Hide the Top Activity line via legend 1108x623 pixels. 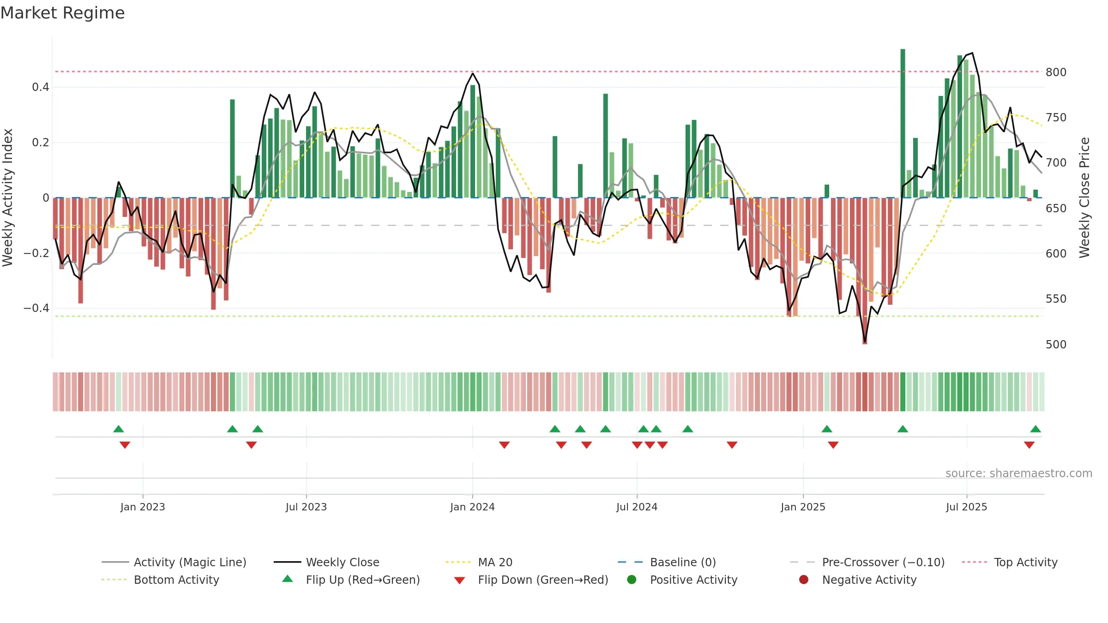point(1009,562)
